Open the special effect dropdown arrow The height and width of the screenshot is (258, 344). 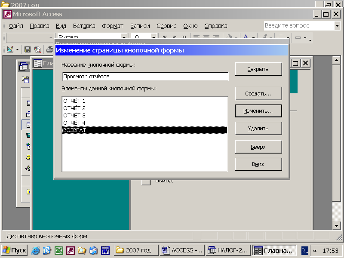pos(305,38)
